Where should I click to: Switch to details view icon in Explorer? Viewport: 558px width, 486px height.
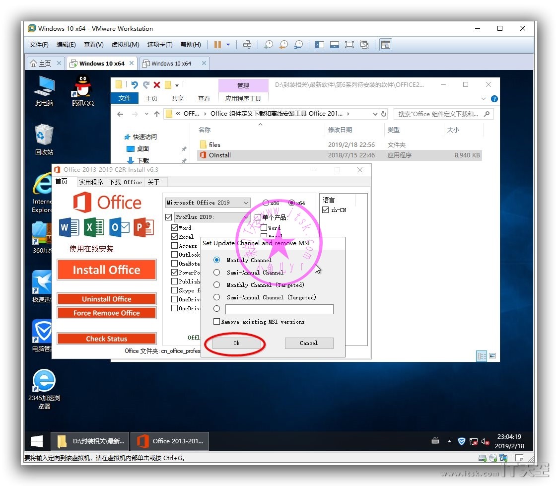pyautogui.click(x=482, y=356)
